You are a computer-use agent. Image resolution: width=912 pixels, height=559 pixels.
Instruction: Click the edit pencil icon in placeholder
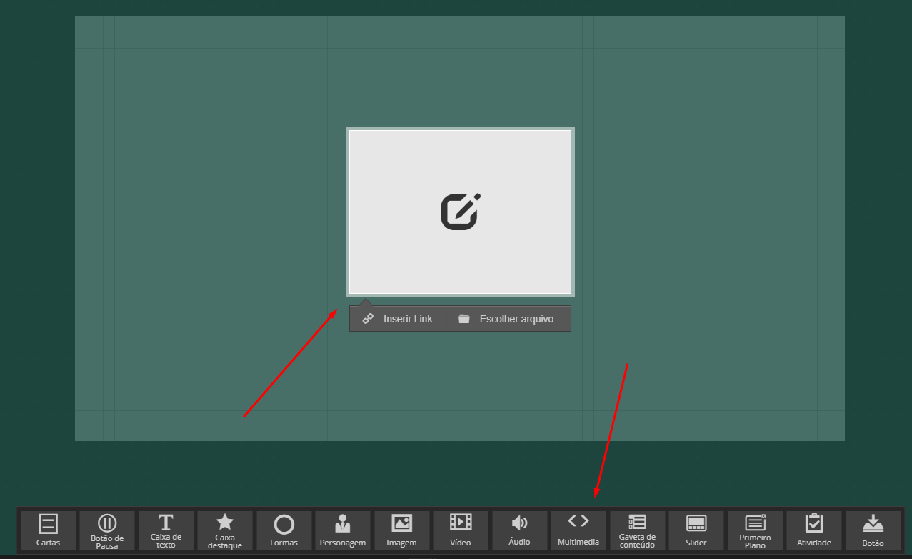click(460, 212)
